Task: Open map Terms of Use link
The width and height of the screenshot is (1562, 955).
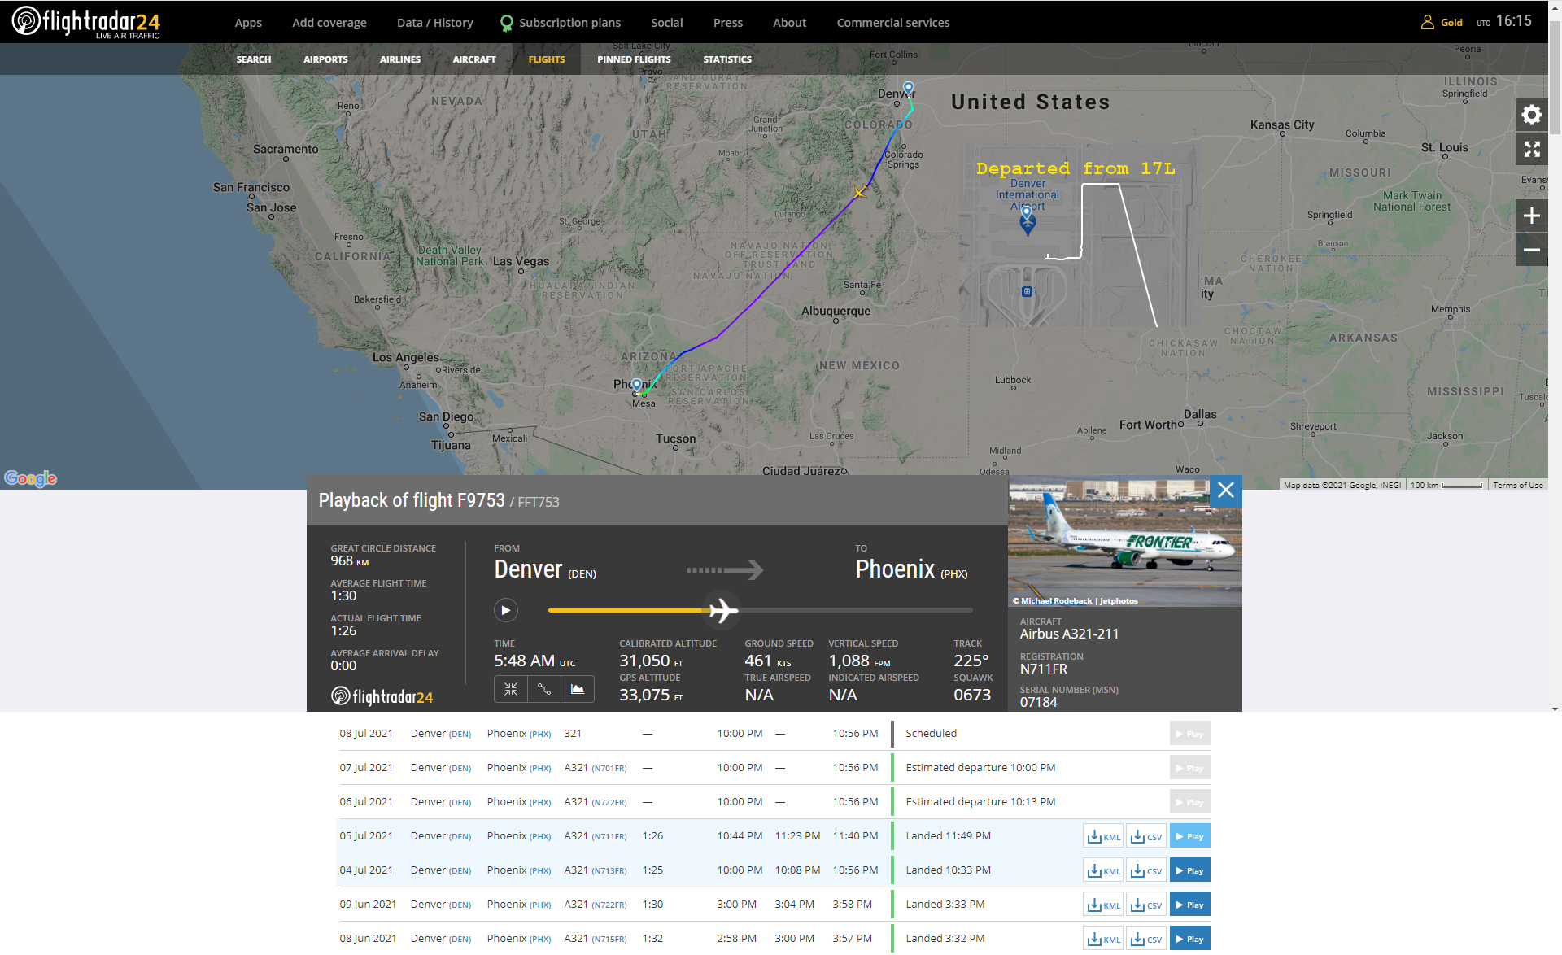Action: tap(1517, 485)
